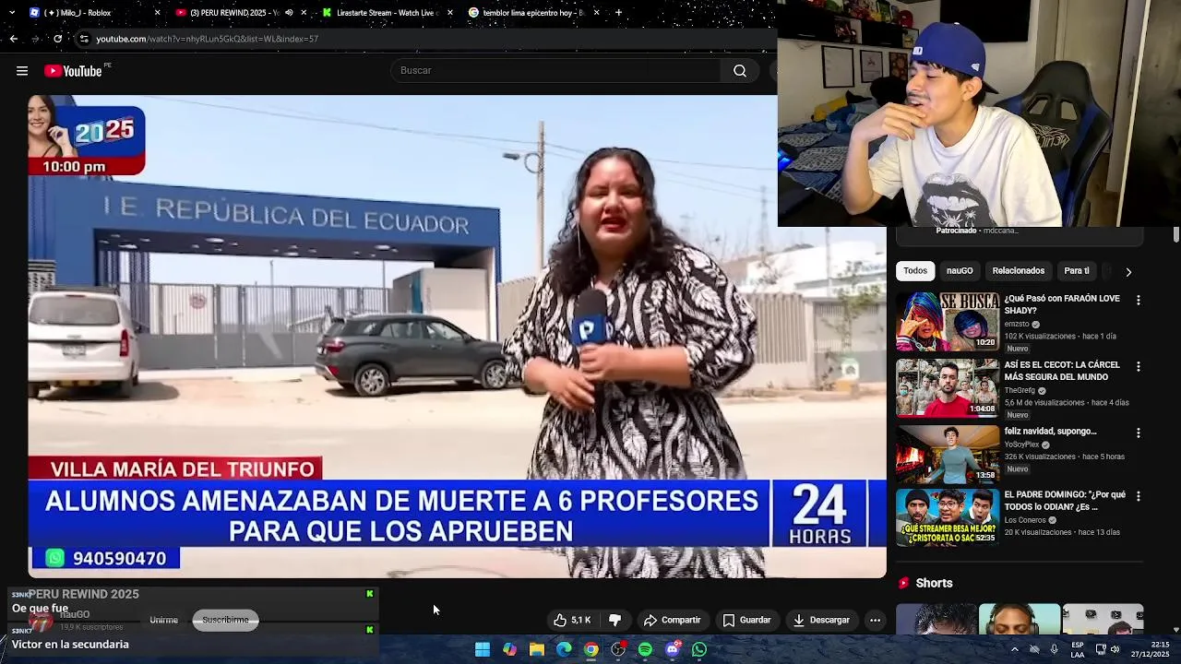Click the microphone icon in system tray
The image size is (1181, 664).
click(x=1054, y=649)
